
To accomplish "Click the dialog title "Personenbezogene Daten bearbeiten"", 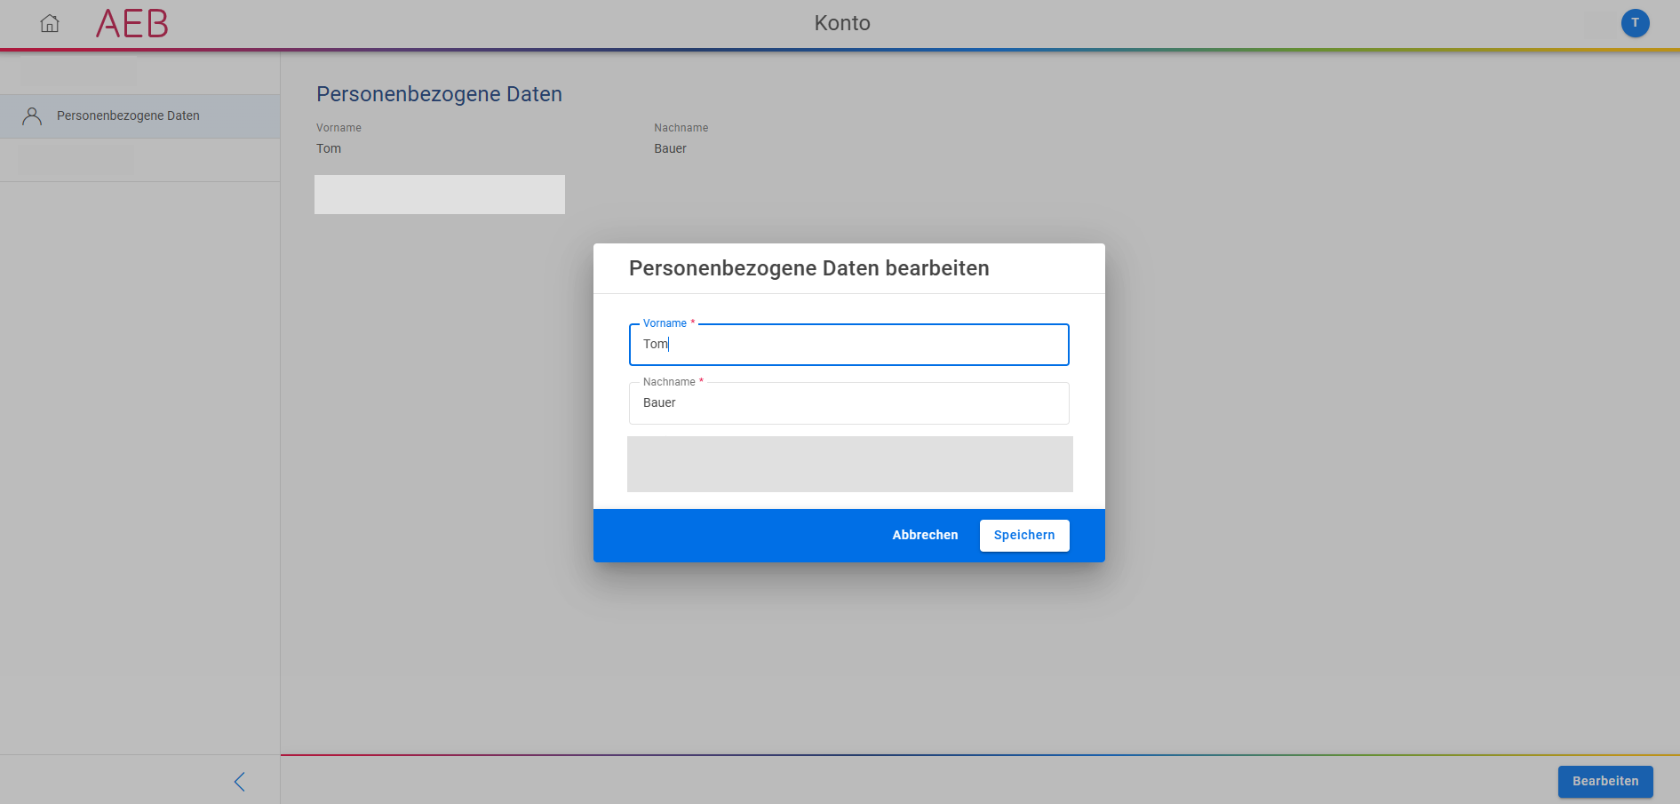I will [808, 268].
